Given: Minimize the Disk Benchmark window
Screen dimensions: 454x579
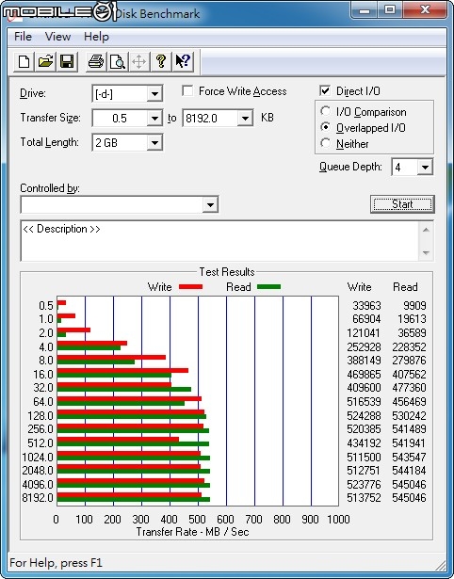Looking at the screenshot, I should coord(365,10).
